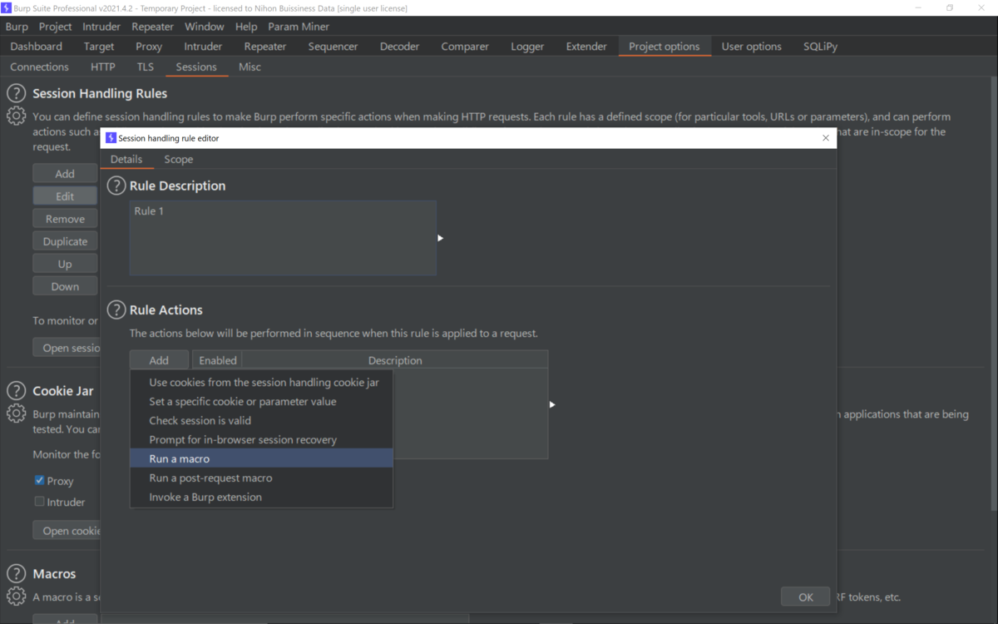Image resolution: width=998 pixels, height=624 pixels.
Task: Open HTTP sub-tab
Action: pyautogui.click(x=102, y=67)
